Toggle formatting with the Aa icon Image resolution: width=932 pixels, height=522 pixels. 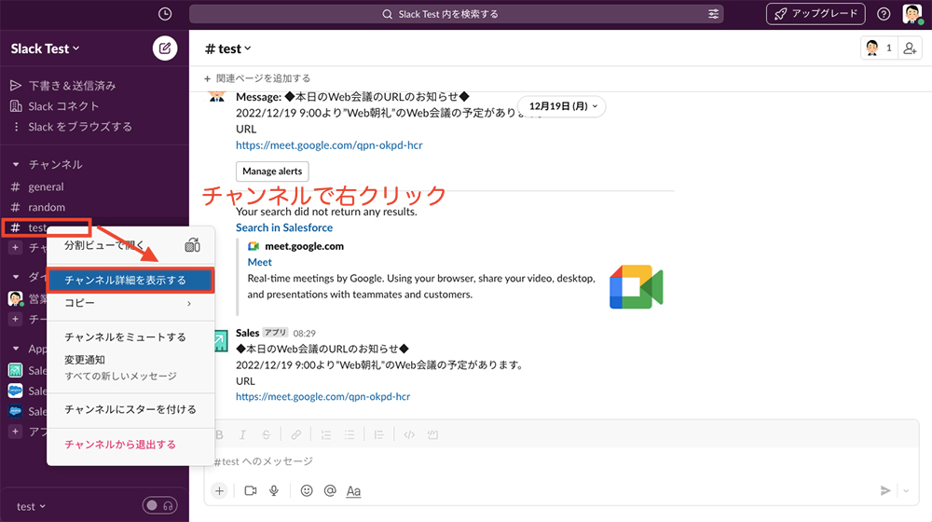(353, 491)
